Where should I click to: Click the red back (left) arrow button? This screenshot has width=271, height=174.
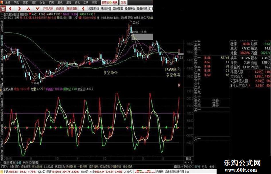[10, 9]
